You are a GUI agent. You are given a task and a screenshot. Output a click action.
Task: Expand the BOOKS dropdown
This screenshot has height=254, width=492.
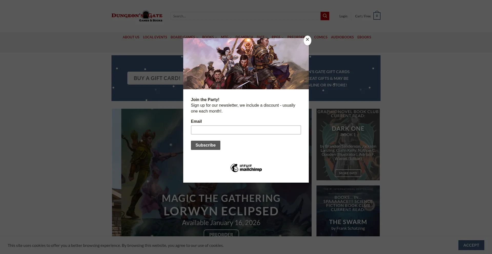click(x=209, y=37)
